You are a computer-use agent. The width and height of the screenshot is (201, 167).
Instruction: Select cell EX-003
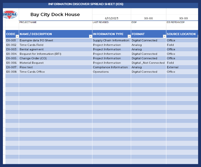click(12, 49)
